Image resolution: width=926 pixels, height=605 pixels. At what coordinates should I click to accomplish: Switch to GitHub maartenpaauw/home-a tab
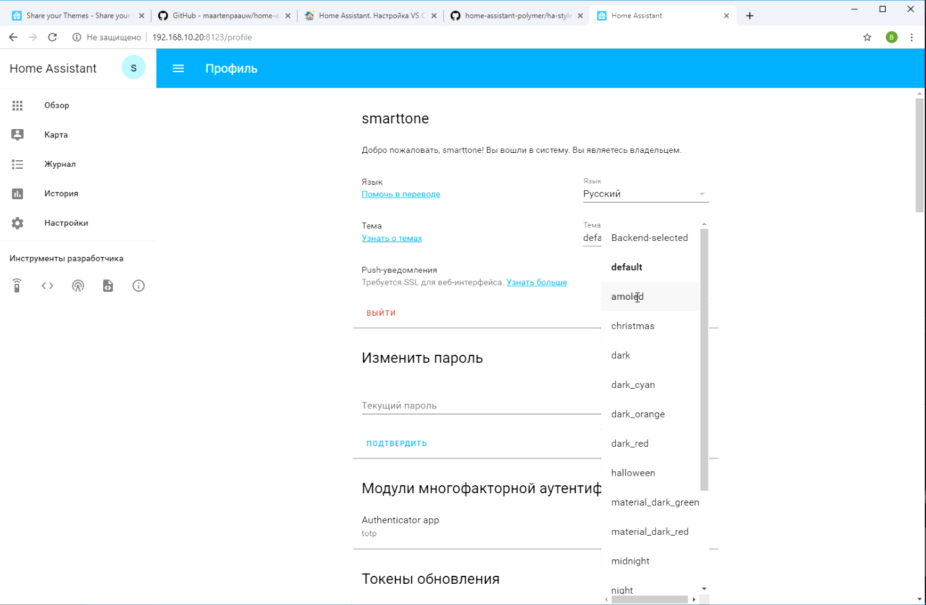click(x=224, y=16)
